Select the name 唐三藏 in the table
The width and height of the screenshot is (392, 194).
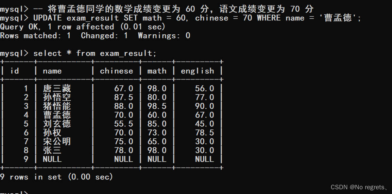tap(57, 89)
